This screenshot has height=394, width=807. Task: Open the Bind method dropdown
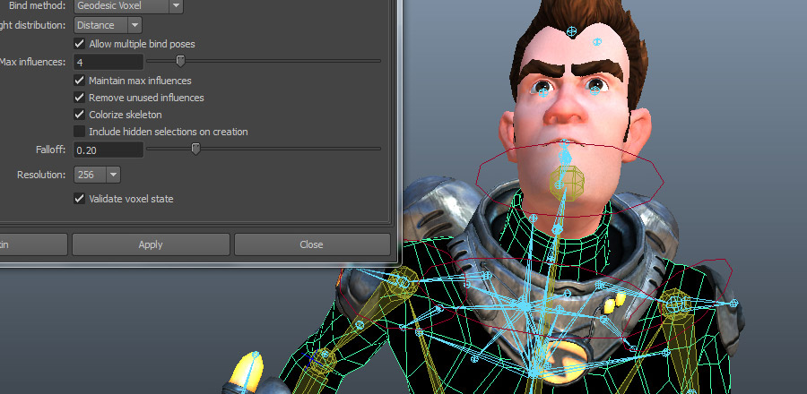[x=128, y=5]
